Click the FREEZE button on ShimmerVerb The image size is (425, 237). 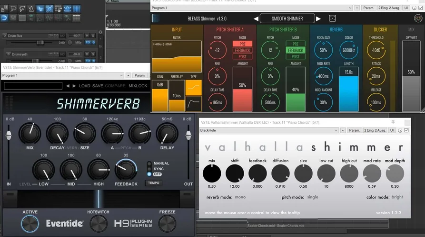coord(167,222)
